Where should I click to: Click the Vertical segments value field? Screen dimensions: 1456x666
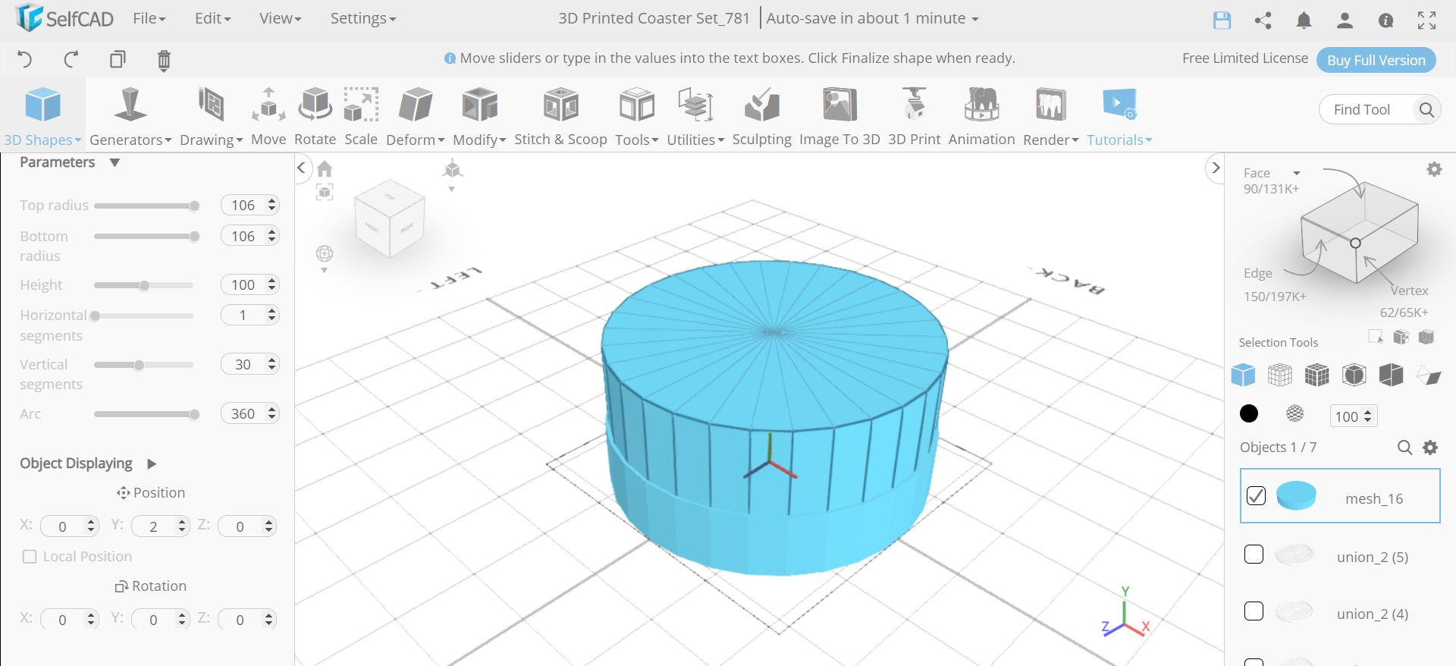pyautogui.click(x=250, y=364)
